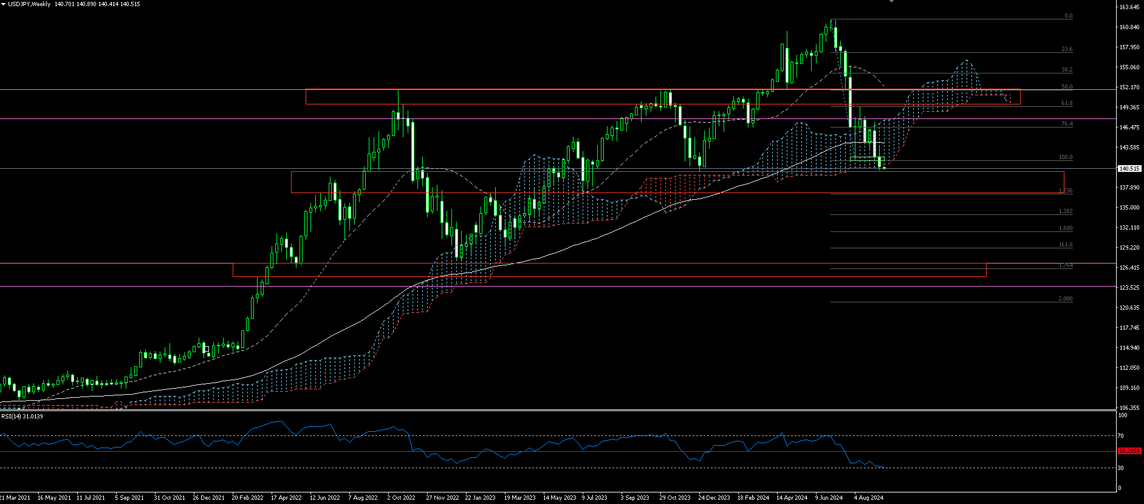This screenshot has width=1144, height=504.
Task: Click price axis value 163.645
Action: coord(1129,7)
